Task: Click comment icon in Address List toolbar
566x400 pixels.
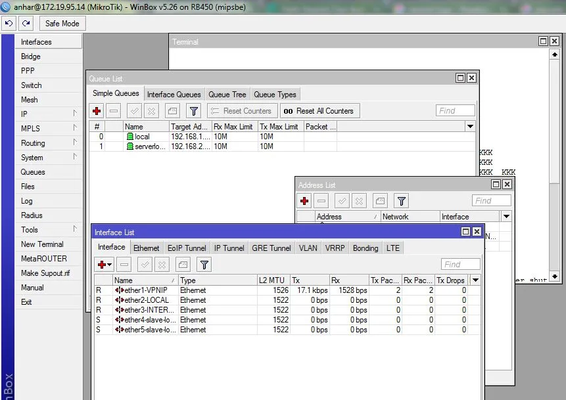Action: coord(380,201)
